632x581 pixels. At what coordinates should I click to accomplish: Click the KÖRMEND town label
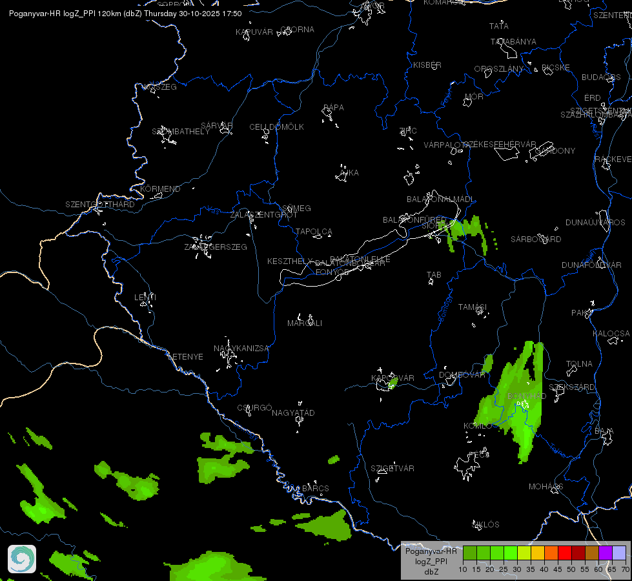pos(160,189)
